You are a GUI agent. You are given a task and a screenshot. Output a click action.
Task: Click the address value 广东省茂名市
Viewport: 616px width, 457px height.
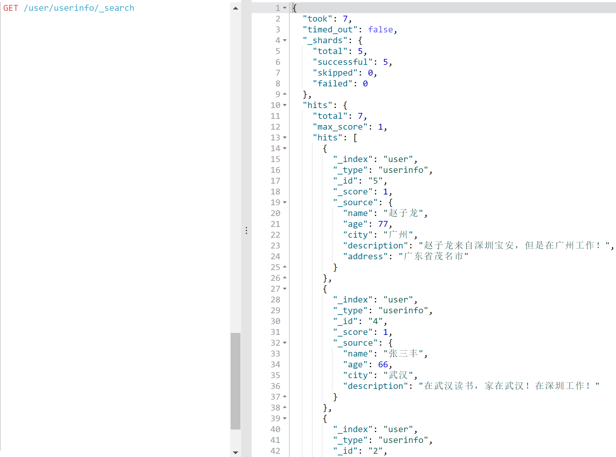pos(433,256)
